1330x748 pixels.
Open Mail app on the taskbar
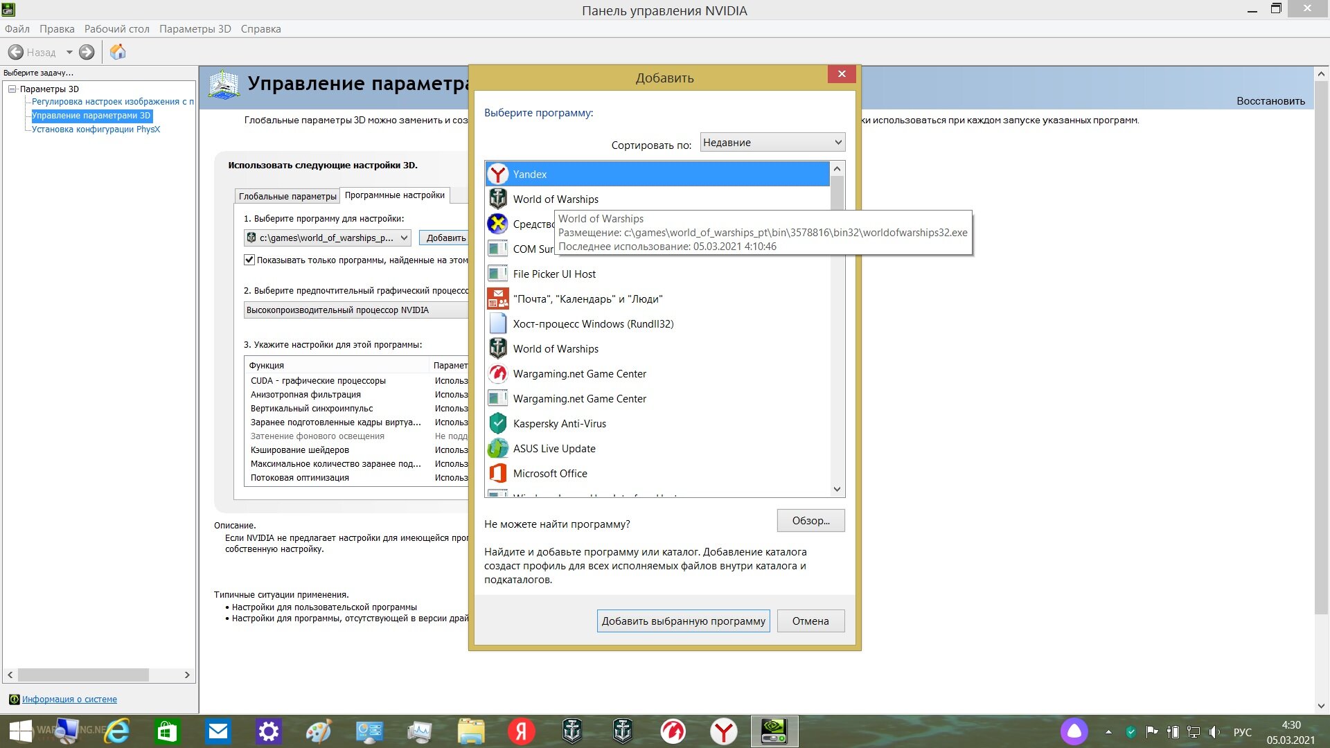tap(218, 731)
